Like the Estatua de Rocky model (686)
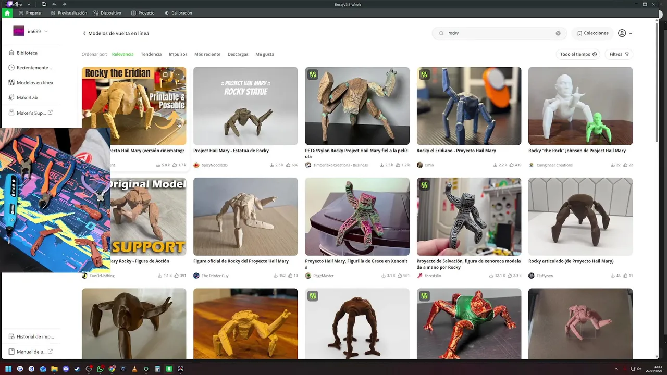This screenshot has width=667, height=375. click(x=288, y=165)
